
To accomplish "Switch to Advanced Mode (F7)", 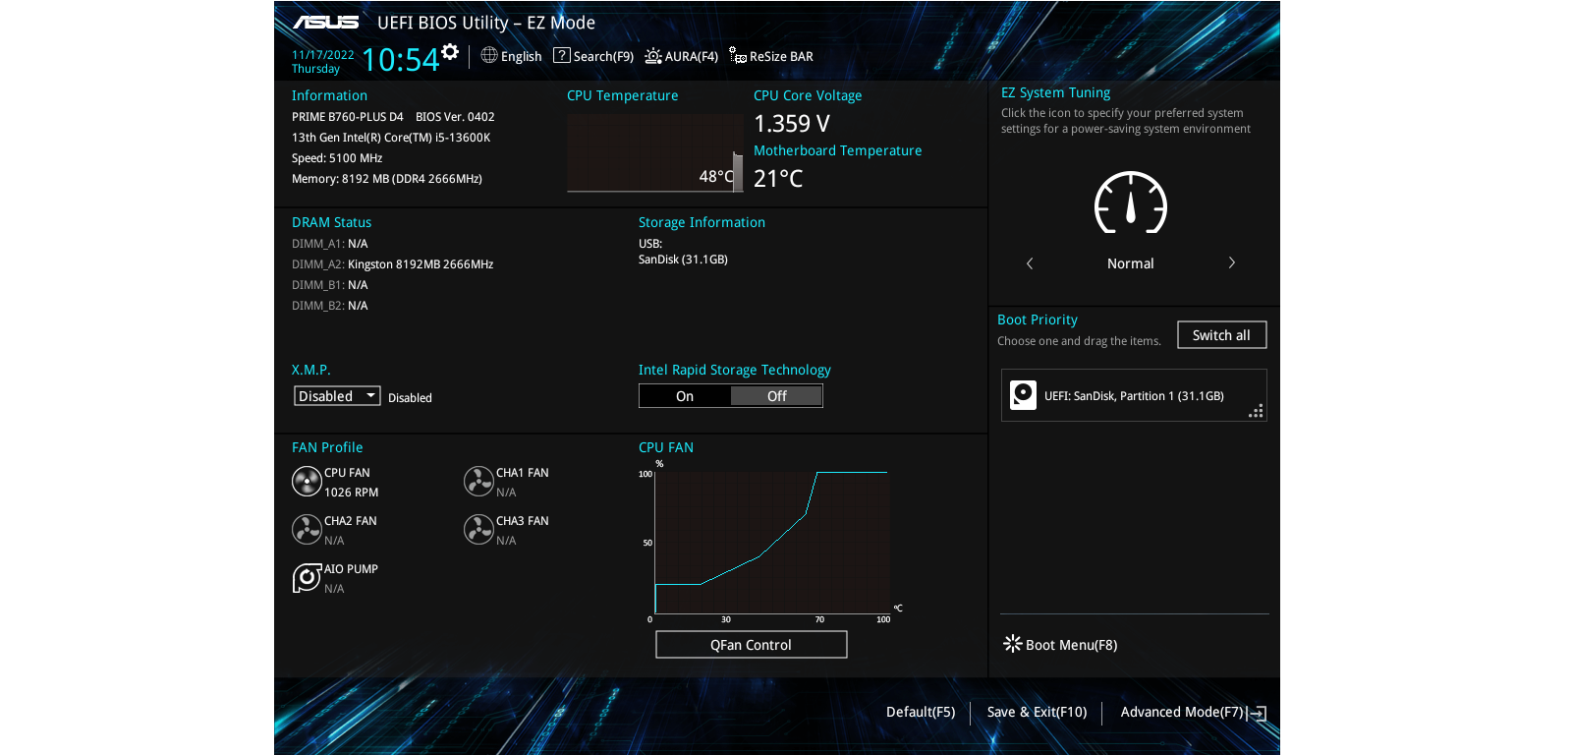I will (1192, 713).
